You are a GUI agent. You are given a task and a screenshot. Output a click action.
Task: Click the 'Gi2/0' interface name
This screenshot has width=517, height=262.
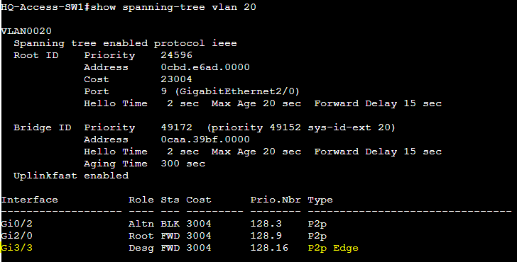[17, 236]
